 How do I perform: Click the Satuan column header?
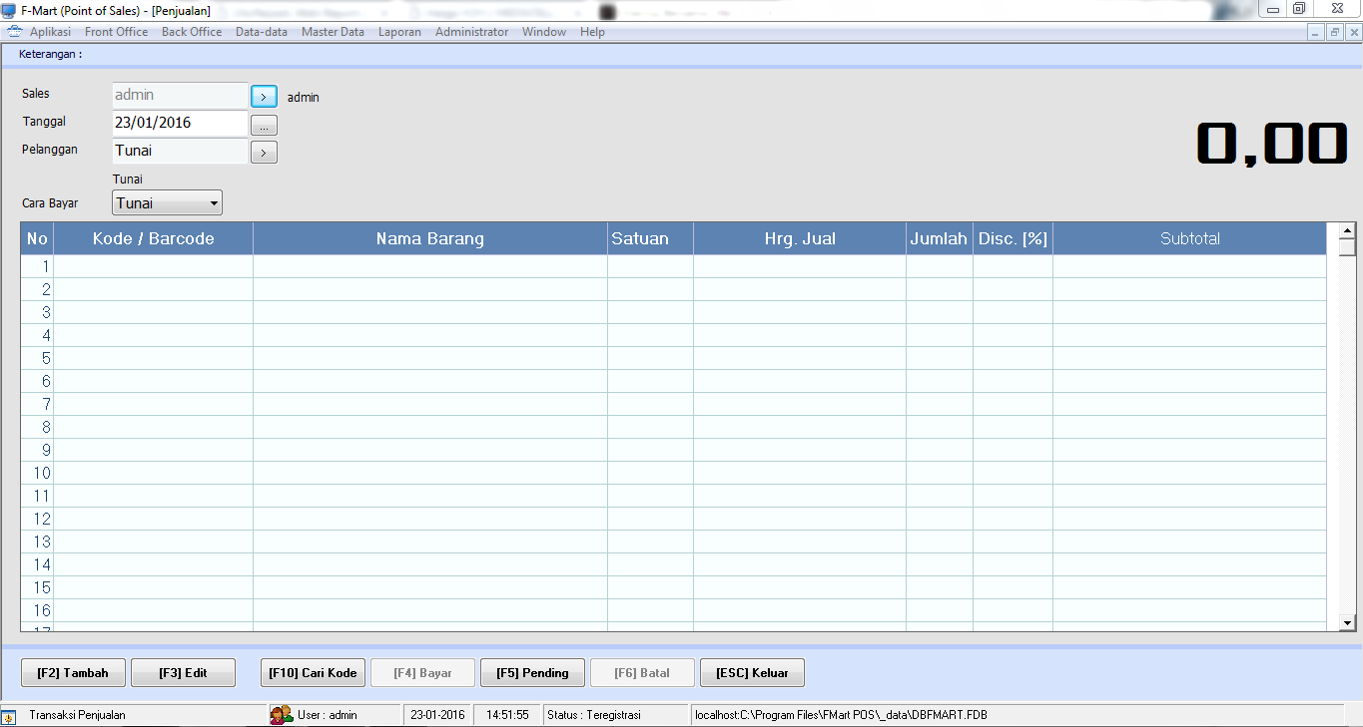(650, 238)
